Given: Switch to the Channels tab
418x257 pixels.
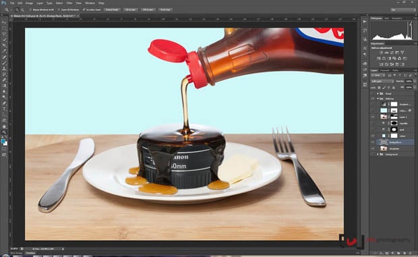Looking at the screenshot, I should [x=385, y=70].
